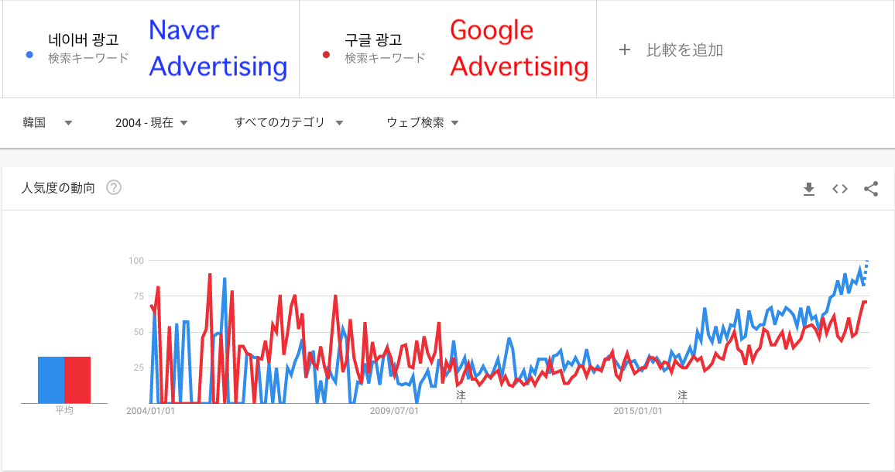895x472 pixels.
Task: Click the second 注 note marker near 2016
Action: [682, 395]
